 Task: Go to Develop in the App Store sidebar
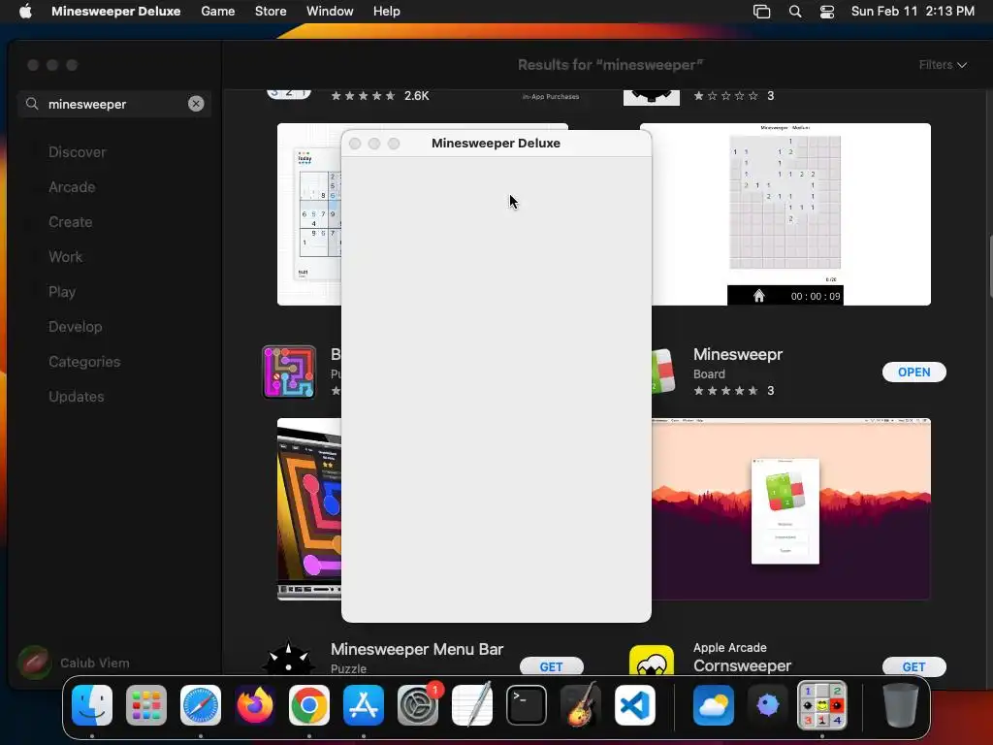click(75, 326)
